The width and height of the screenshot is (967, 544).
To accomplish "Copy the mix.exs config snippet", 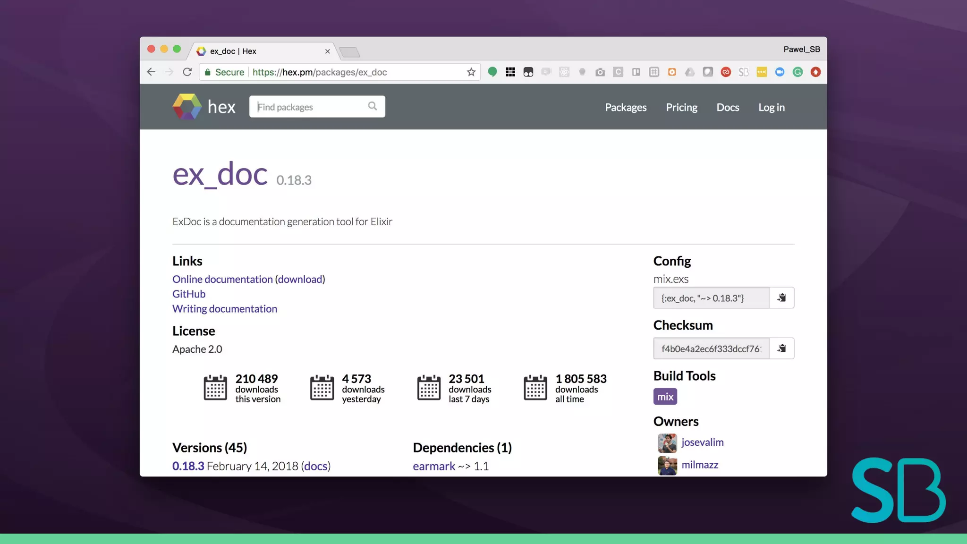I will (x=781, y=298).
